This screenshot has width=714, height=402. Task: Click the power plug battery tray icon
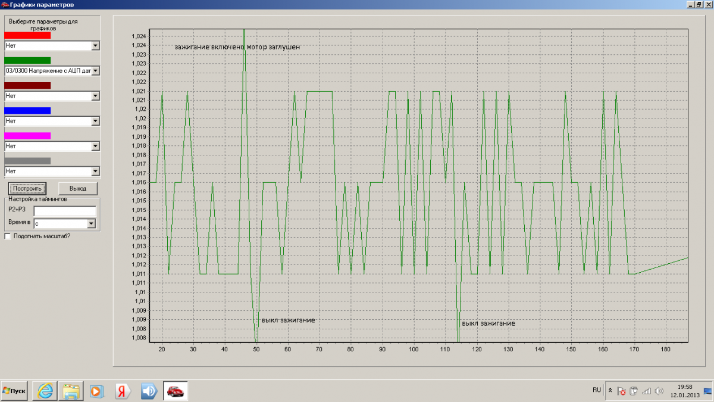click(634, 391)
